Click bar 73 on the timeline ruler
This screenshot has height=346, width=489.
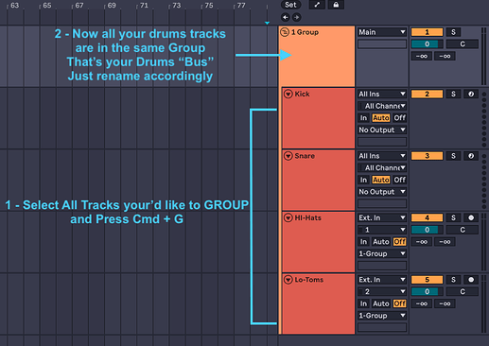(177, 6)
